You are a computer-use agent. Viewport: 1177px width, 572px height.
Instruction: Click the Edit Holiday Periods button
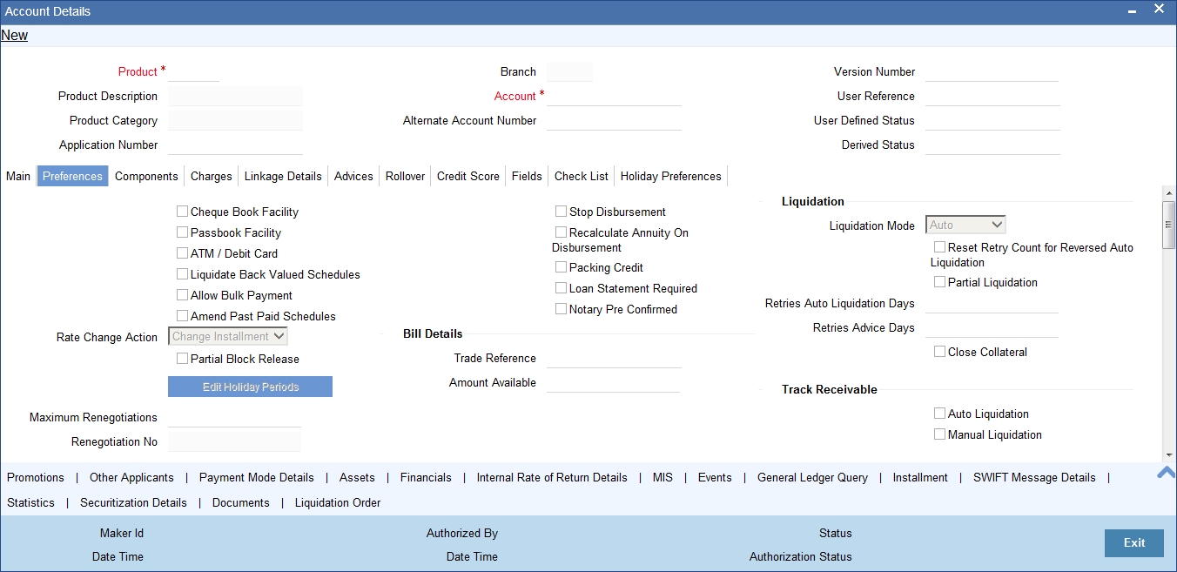[250, 387]
